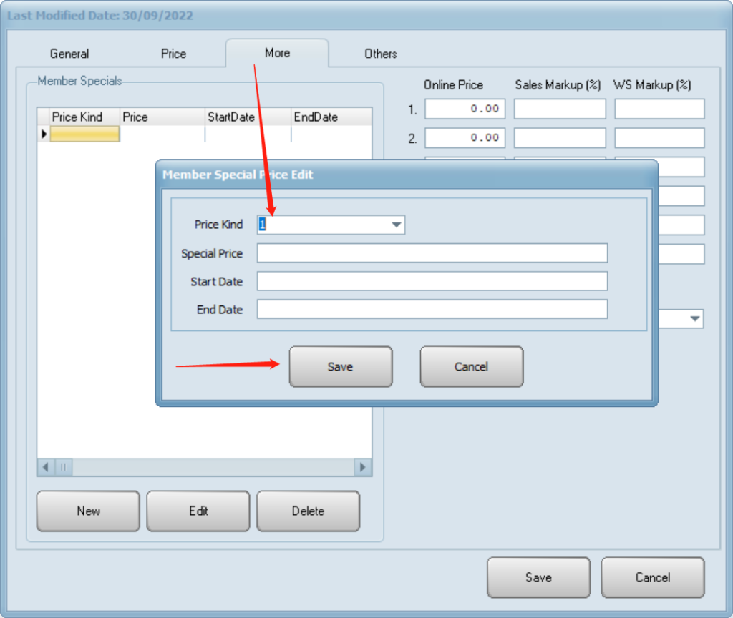733x618 pixels.
Task: Click the first Sales Markup (%) field
Action: 559,109
